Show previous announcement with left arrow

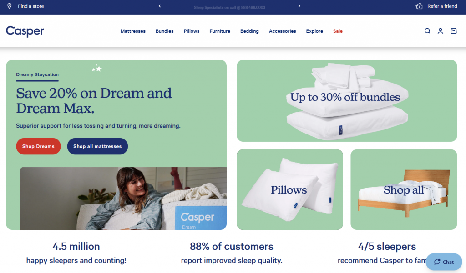click(160, 6)
